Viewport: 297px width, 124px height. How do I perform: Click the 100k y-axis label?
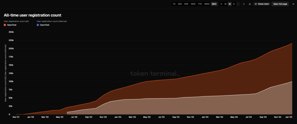click(x=11, y=82)
